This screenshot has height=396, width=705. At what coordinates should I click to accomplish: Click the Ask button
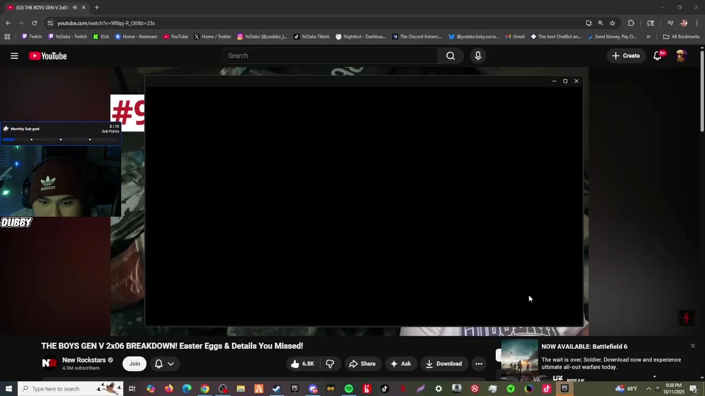coord(400,364)
